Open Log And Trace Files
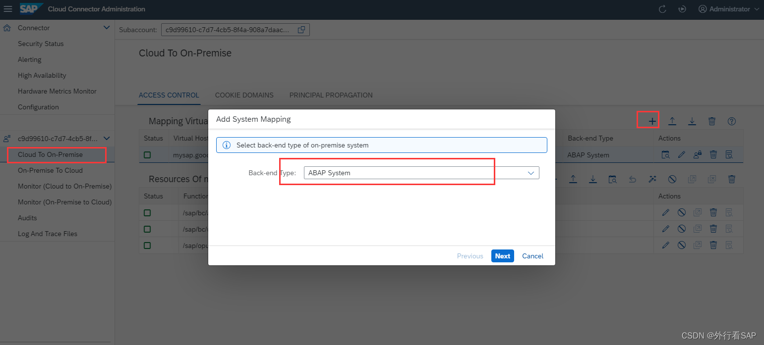Screen dimensions: 764x345 (48, 234)
